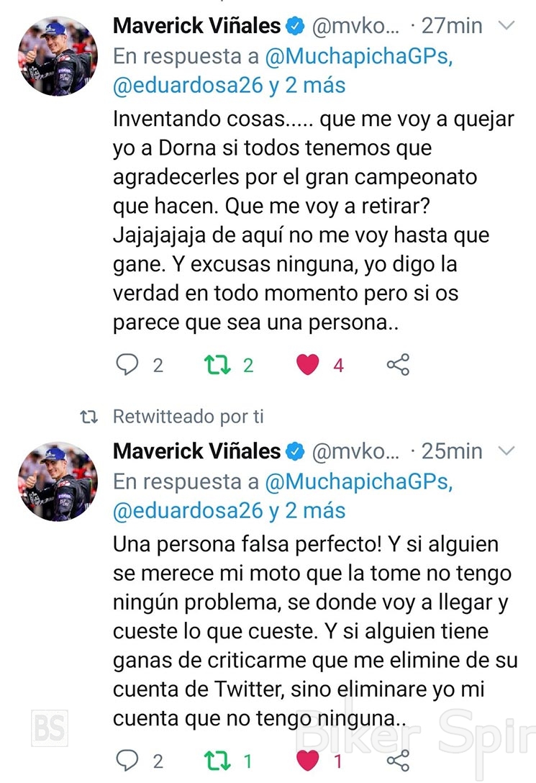Open Maverick Viñales name on second tweet
The image size is (536, 783).
pos(196,451)
